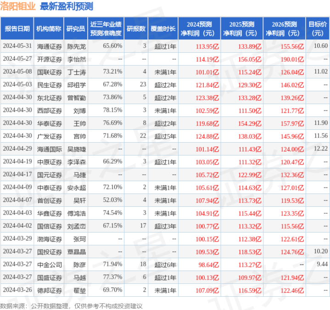The width and height of the screenshot is (330, 310).
Task: Click analyst name 刘博
Action: pos(79,111)
